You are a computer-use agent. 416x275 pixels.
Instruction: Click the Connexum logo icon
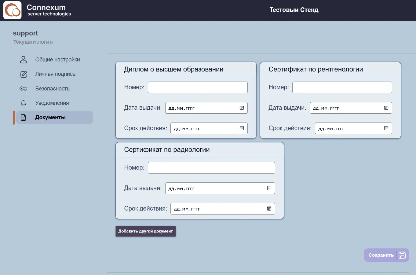point(13,10)
